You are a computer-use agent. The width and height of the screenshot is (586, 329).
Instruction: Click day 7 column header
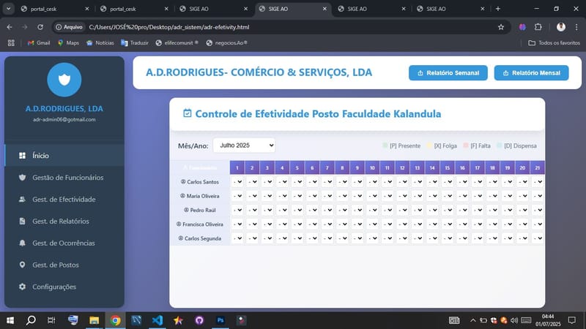point(327,168)
